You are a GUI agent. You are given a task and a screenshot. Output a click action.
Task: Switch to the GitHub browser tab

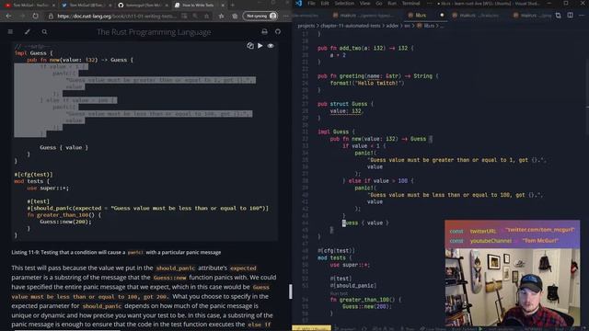[x=143, y=6]
